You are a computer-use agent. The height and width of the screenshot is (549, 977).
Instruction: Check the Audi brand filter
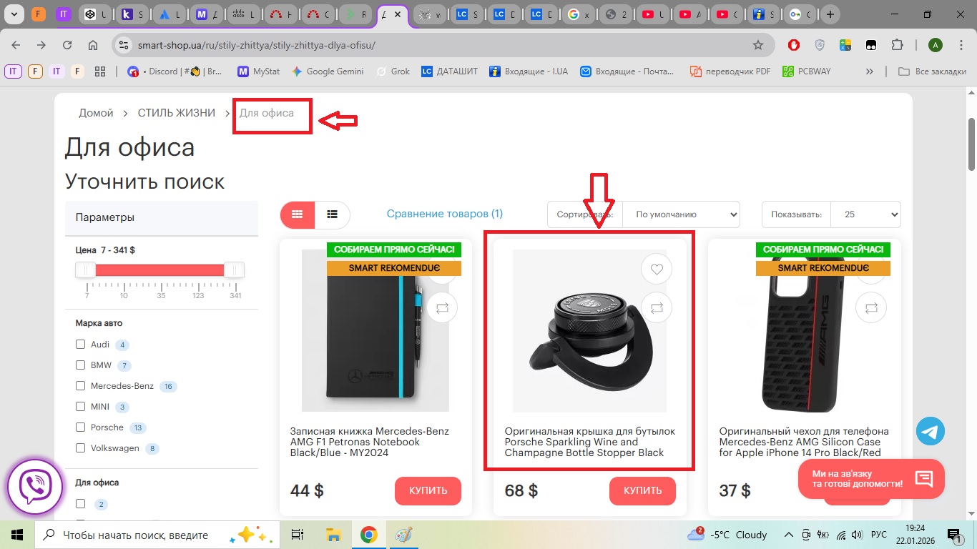click(x=81, y=345)
